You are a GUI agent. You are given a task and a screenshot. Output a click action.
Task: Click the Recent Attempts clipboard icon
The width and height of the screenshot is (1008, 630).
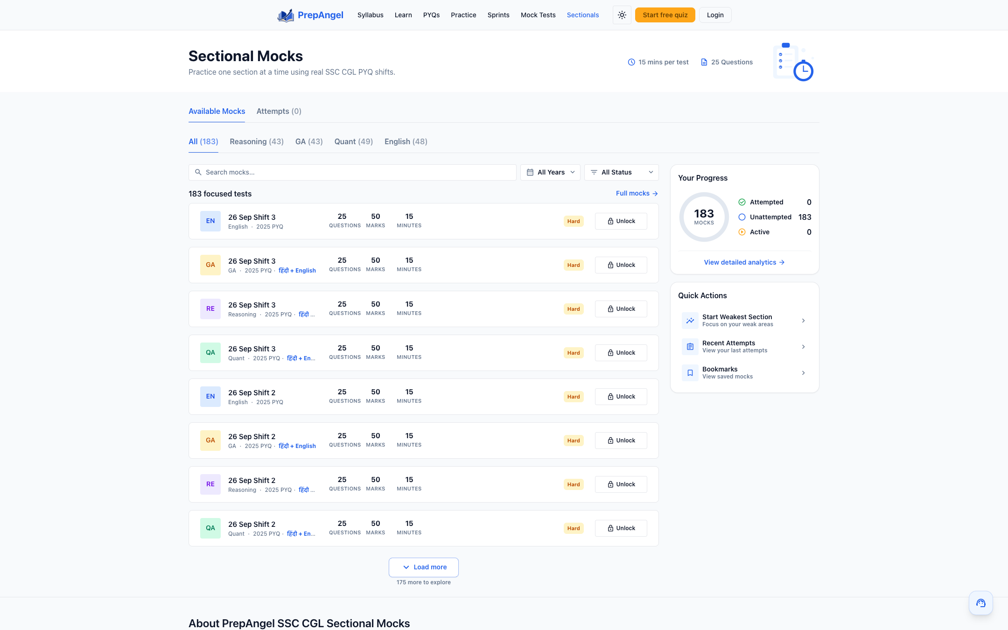tap(690, 347)
